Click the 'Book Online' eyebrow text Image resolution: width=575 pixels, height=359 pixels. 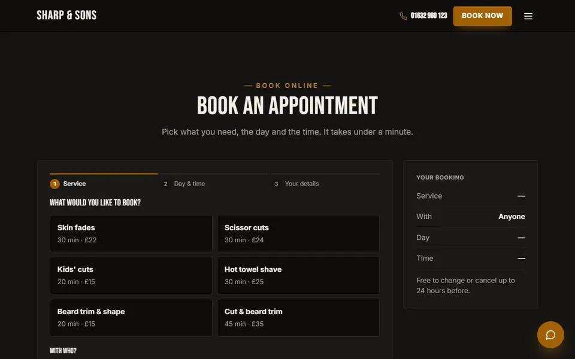click(x=287, y=86)
